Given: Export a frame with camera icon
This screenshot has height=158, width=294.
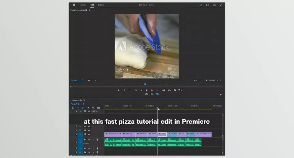Looking at the screenshot, I should [x=175, y=90].
